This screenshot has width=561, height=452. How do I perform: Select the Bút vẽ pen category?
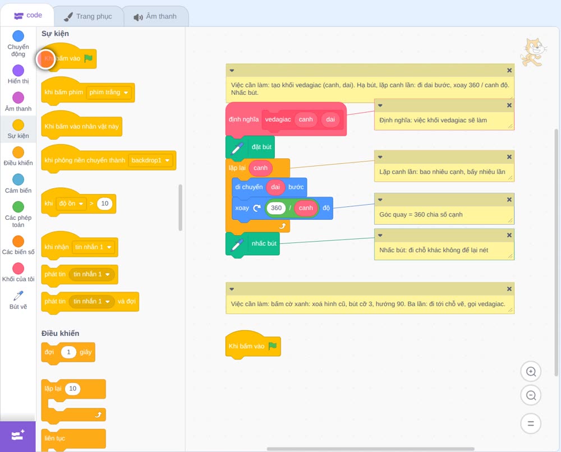click(19, 299)
